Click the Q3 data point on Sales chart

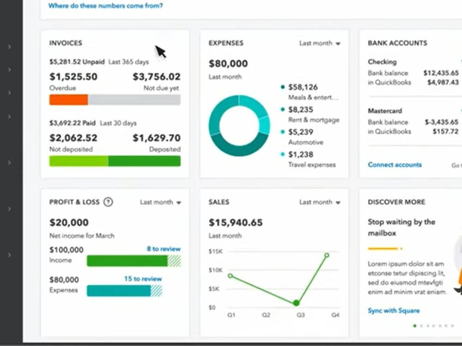[x=297, y=303]
